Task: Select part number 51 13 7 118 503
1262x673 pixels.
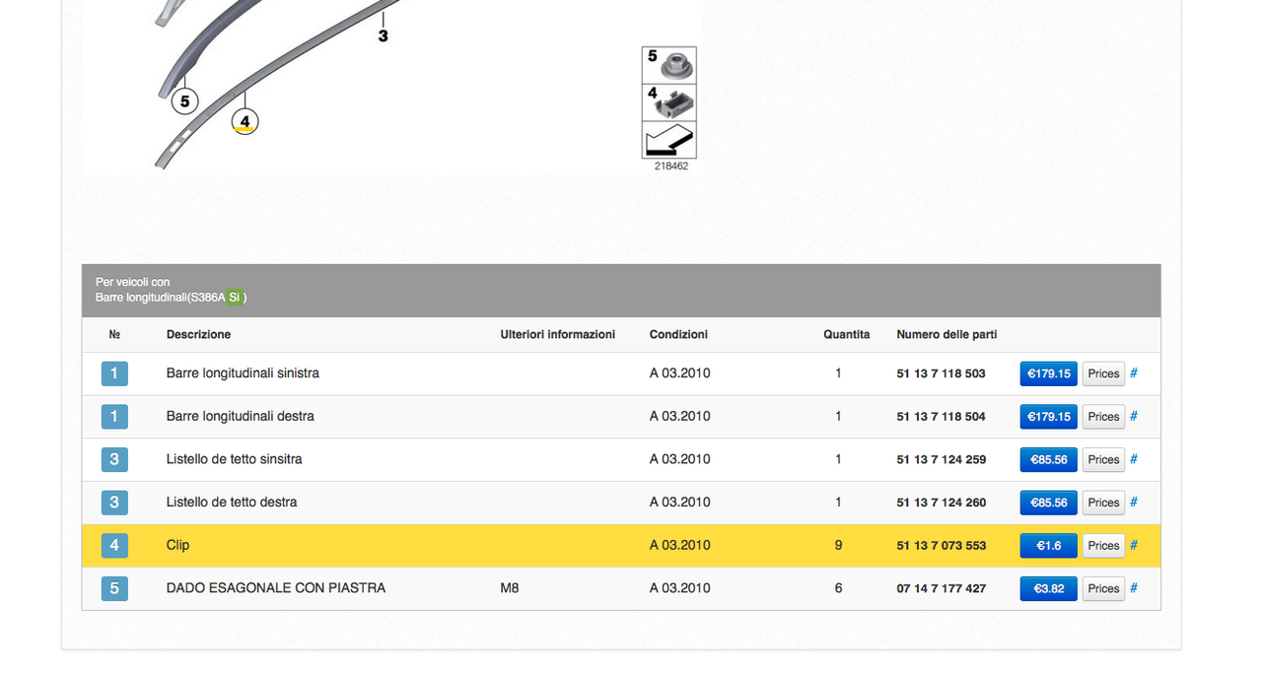Action: coord(941,373)
